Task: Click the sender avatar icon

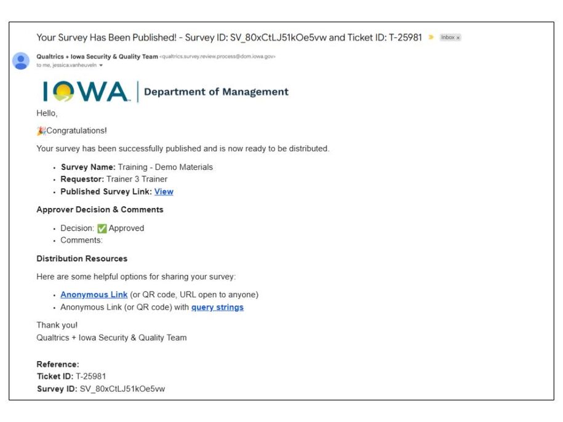Action: (21, 61)
